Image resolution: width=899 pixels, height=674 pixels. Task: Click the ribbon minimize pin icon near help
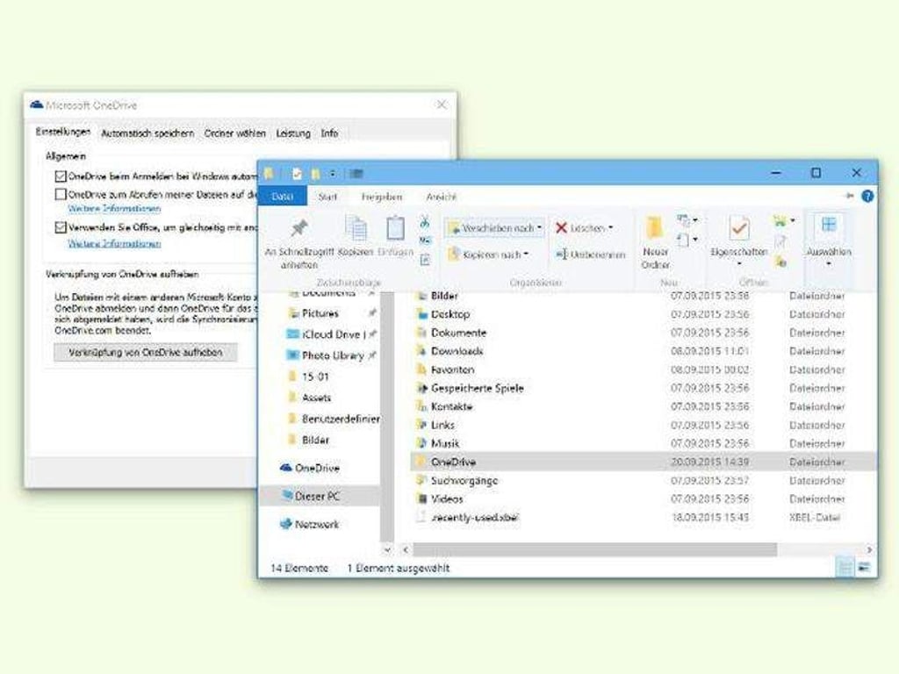850,196
